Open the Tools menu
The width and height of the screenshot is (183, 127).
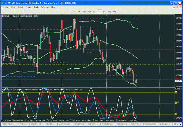click(x=36, y=7)
